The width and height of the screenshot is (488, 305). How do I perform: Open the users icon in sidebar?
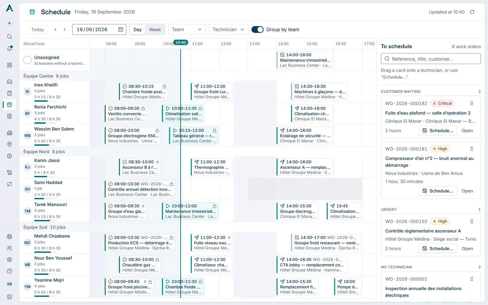pyautogui.click(x=9, y=248)
